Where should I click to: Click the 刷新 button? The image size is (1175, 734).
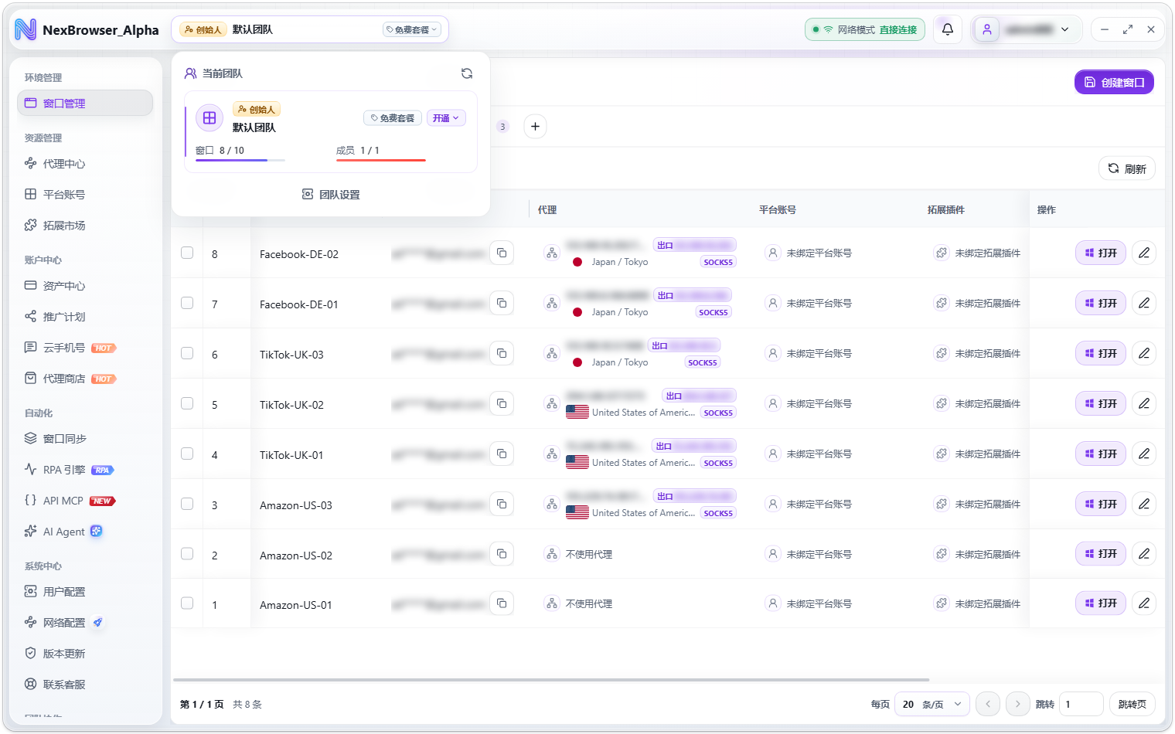click(x=1127, y=168)
